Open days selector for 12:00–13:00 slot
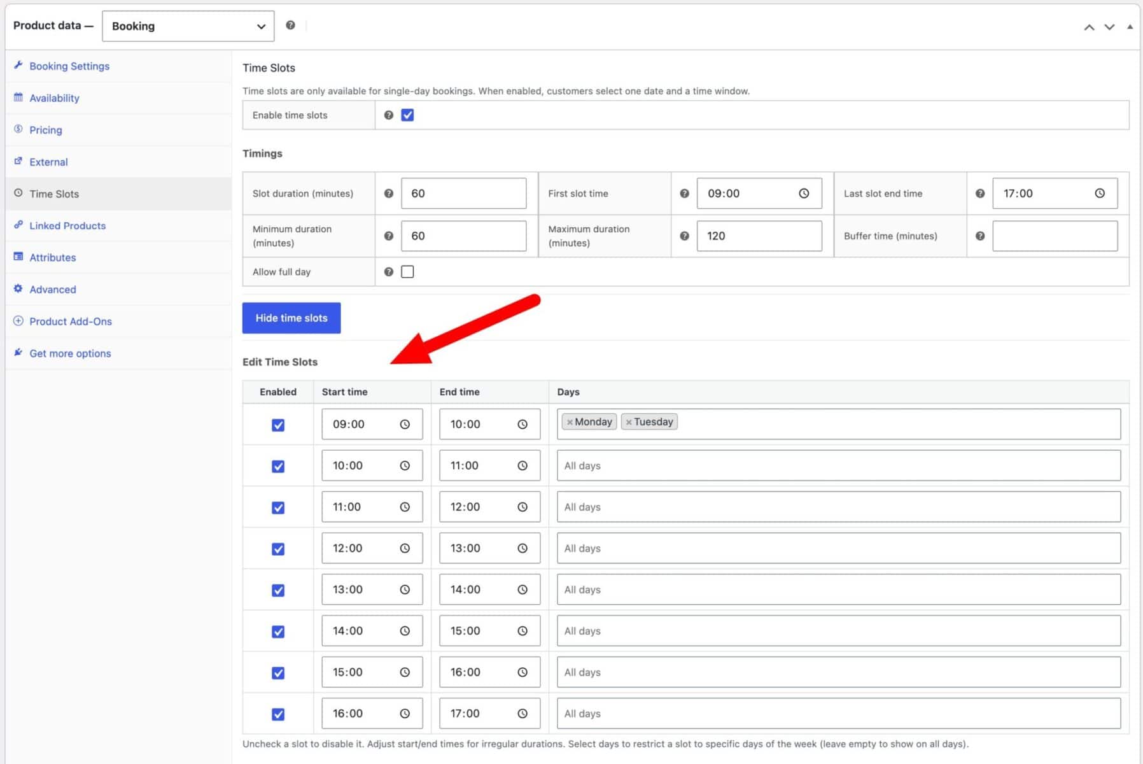The width and height of the screenshot is (1143, 764). [839, 549]
